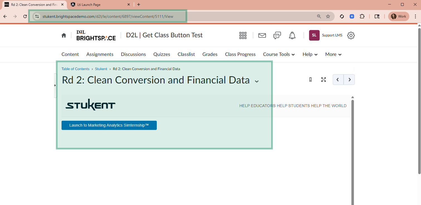Screen dimensions: 421x205
Task: Open the subscription alerts chat icon
Action: 277,35
